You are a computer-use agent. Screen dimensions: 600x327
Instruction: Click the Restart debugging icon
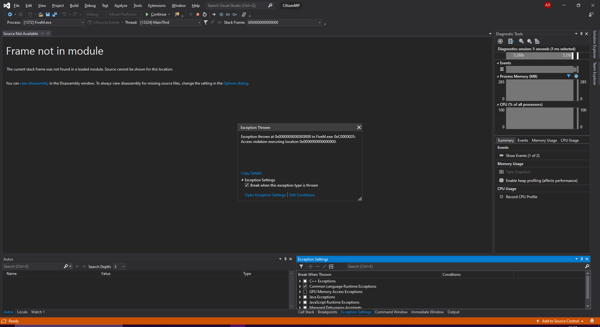click(x=205, y=14)
